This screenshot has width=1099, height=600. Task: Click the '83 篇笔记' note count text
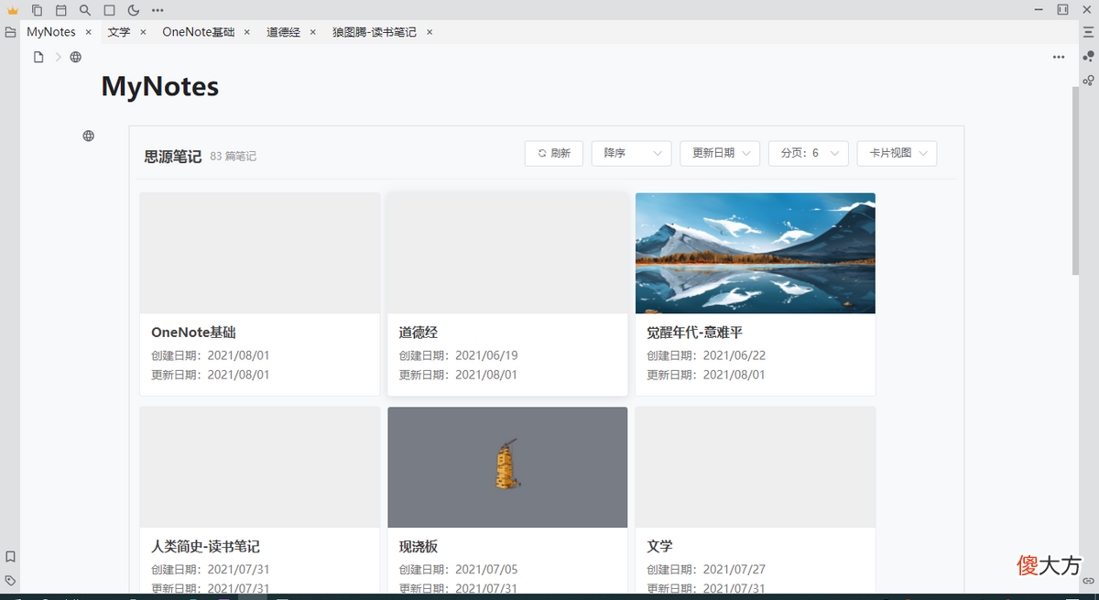[234, 157]
